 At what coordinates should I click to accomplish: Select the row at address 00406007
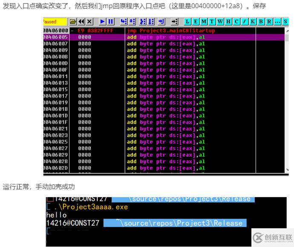164,44
